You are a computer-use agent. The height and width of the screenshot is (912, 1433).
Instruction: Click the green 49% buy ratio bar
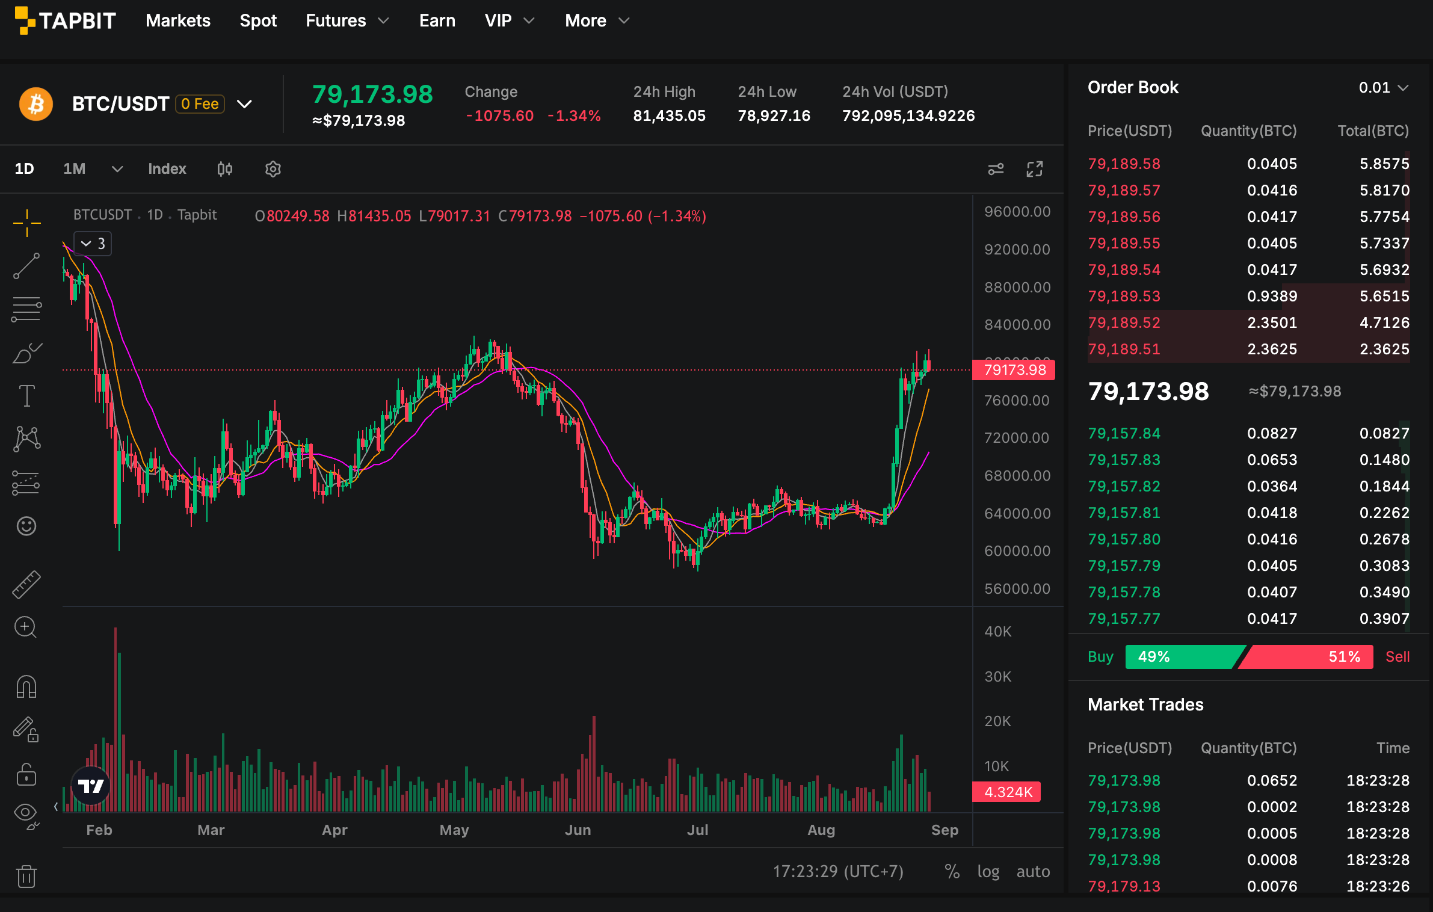click(1185, 657)
